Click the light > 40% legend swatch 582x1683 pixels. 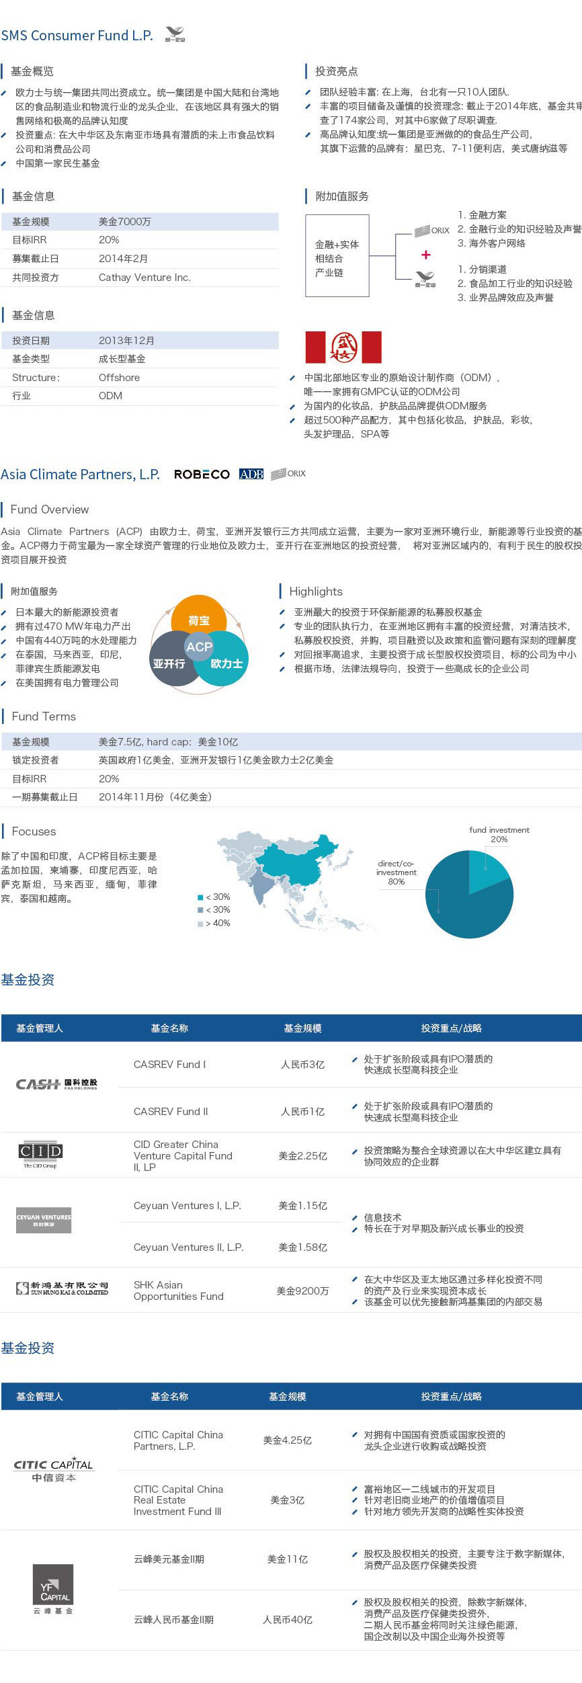pyautogui.click(x=200, y=923)
